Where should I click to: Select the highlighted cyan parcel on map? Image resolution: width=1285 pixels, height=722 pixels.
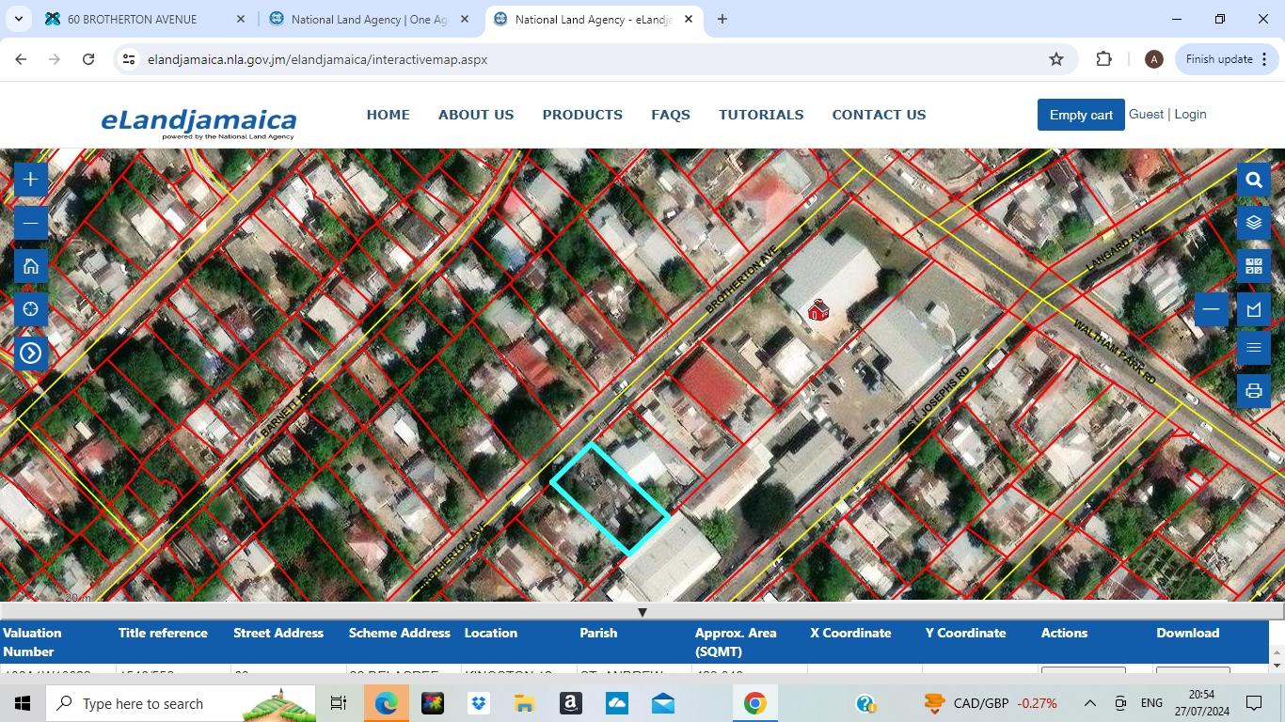click(610, 498)
